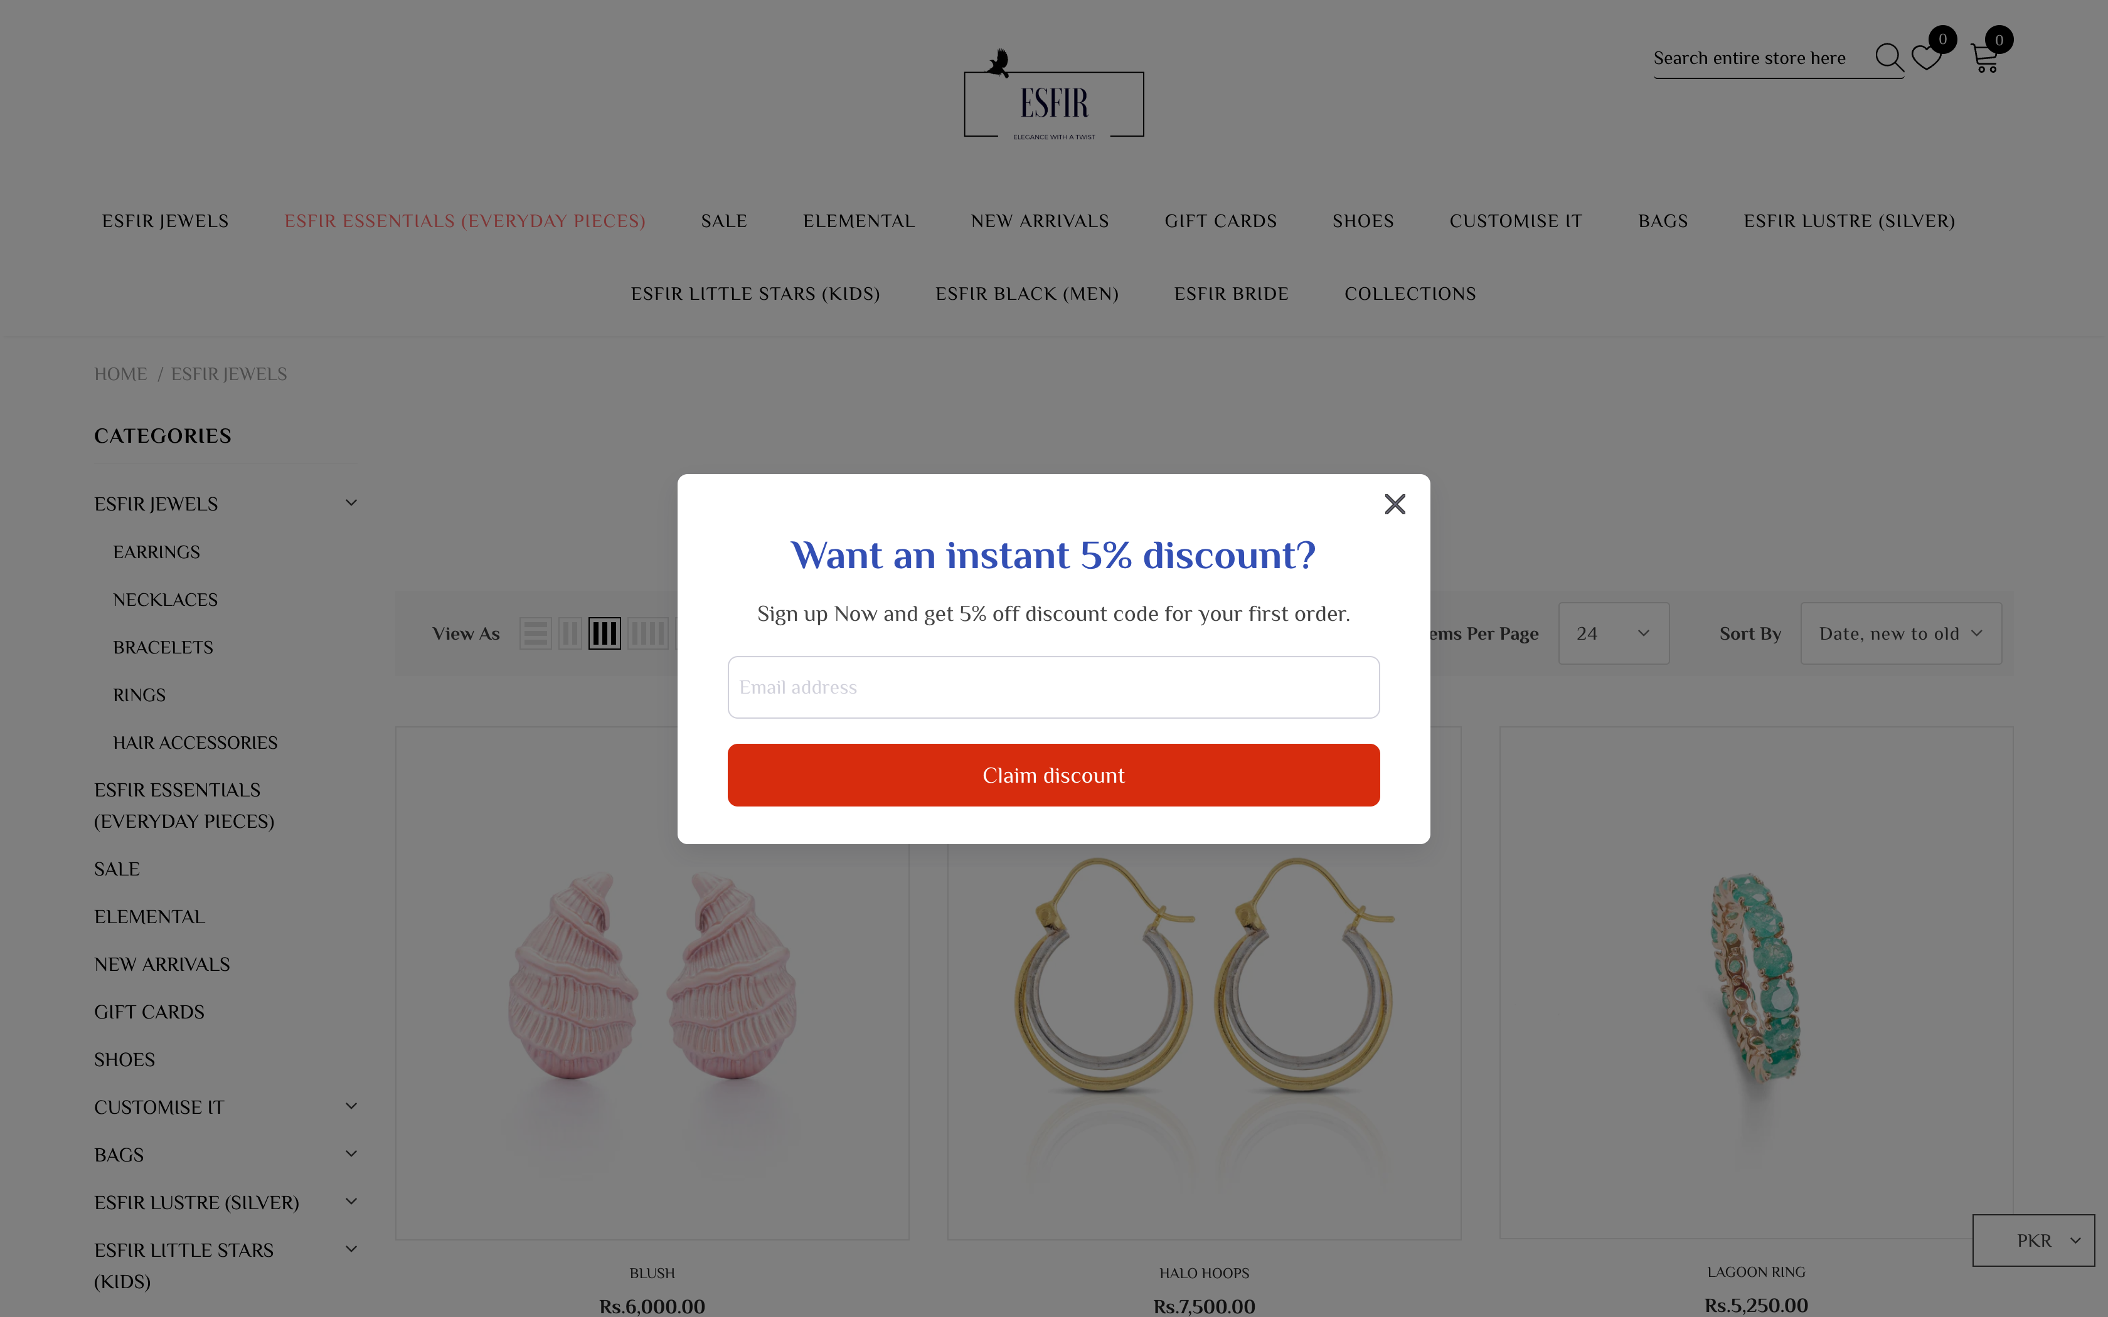Select the three-column grid view icon
Image resolution: width=2108 pixels, height=1317 pixels.
point(605,633)
